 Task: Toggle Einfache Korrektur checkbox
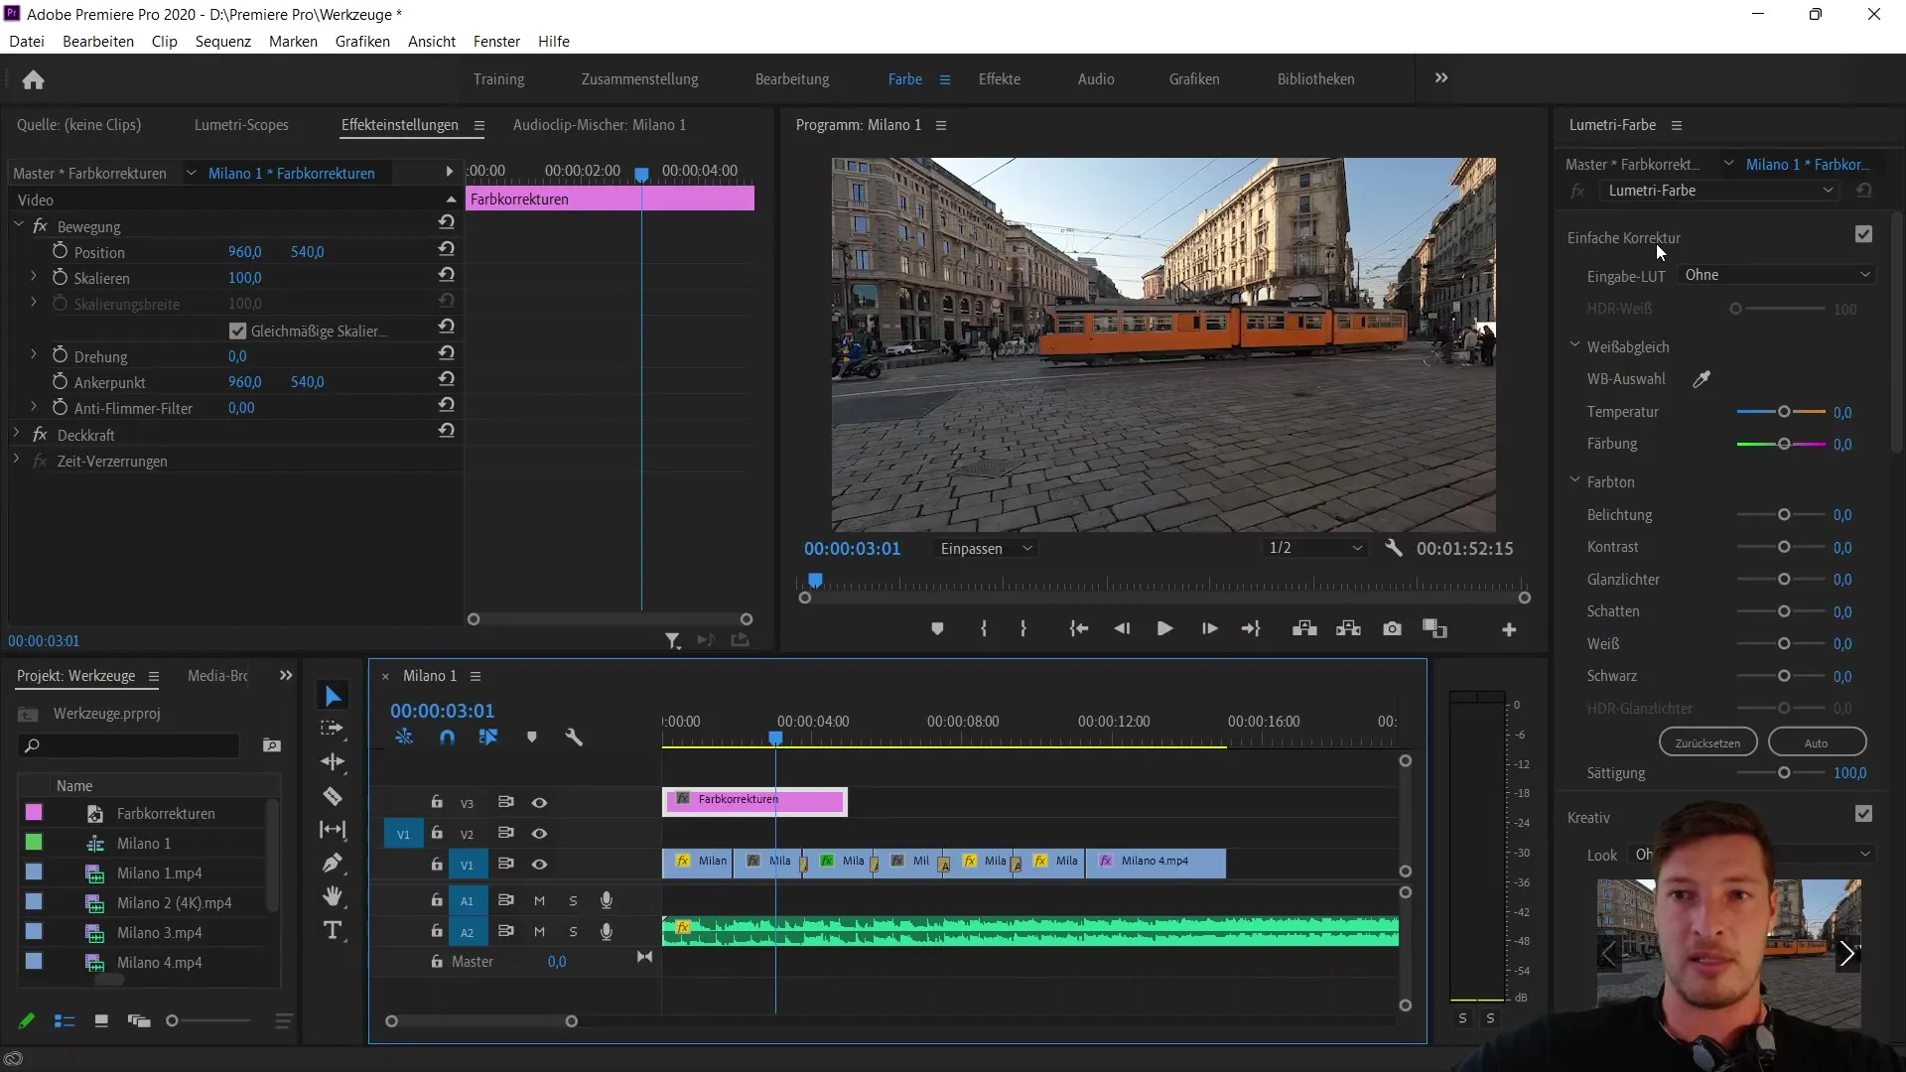[1863, 234]
